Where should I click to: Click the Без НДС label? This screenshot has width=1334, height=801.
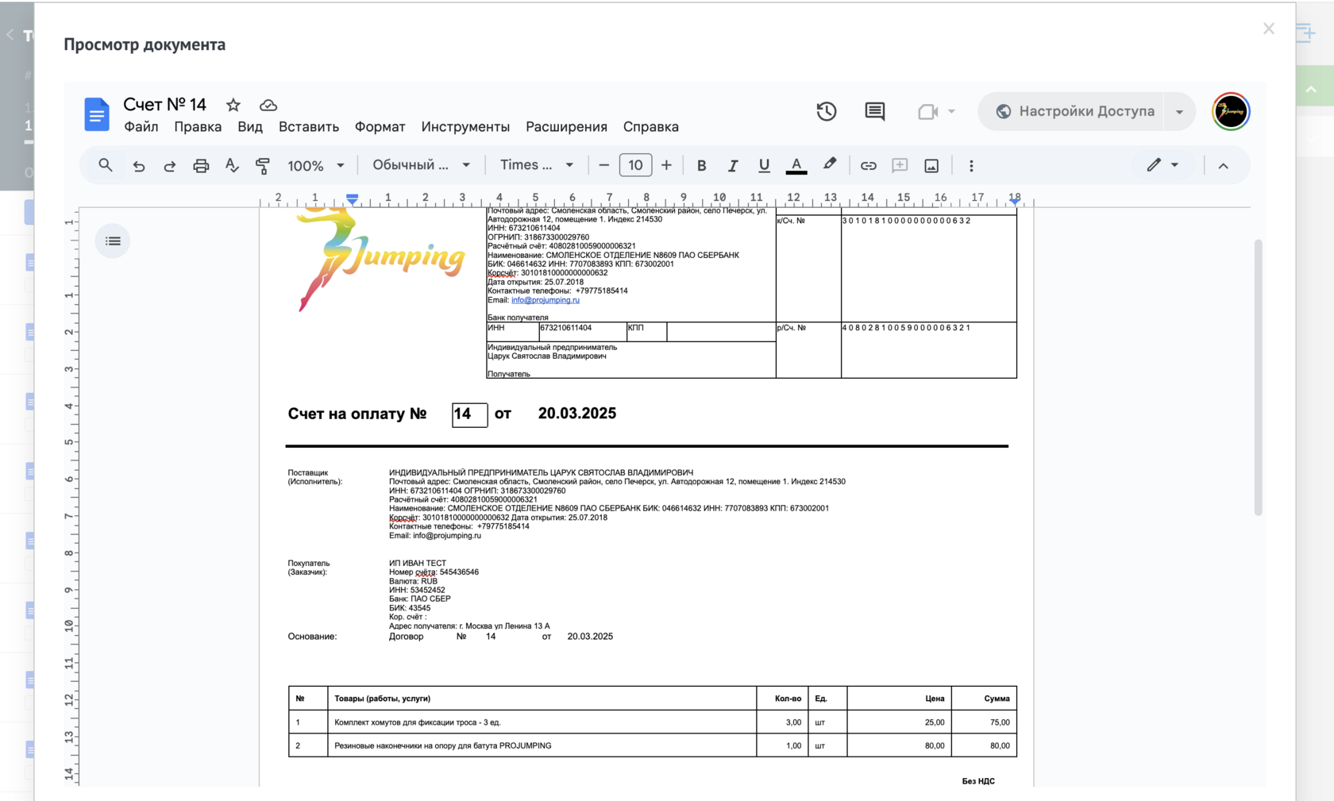(x=978, y=781)
